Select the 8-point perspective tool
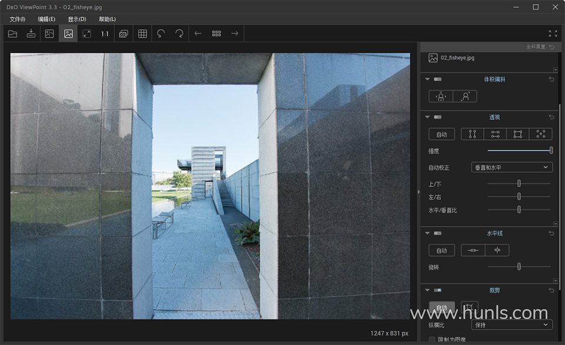Viewport: 565px width, 345px height. pyautogui.click(x=540, y=134)
